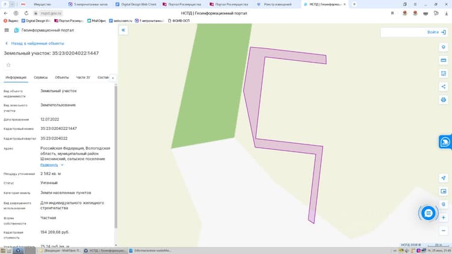Reload the current browser page

(x=27, y=13)
